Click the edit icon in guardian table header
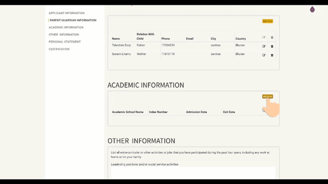 264,37
